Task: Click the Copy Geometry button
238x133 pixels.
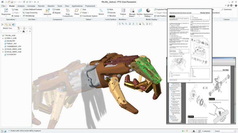Action: [30, 13]
